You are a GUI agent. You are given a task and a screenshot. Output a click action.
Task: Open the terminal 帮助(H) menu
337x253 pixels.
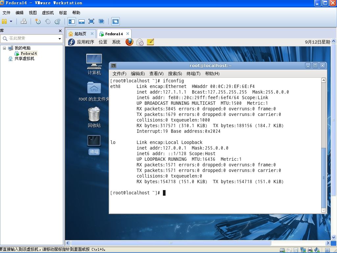212,73
